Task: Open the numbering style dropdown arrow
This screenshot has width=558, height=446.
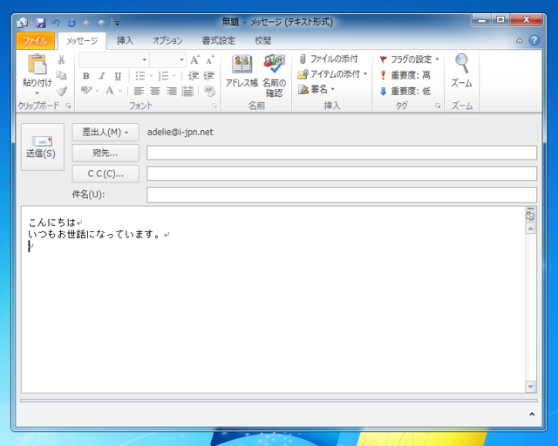Action: click(x=174, y=76)
